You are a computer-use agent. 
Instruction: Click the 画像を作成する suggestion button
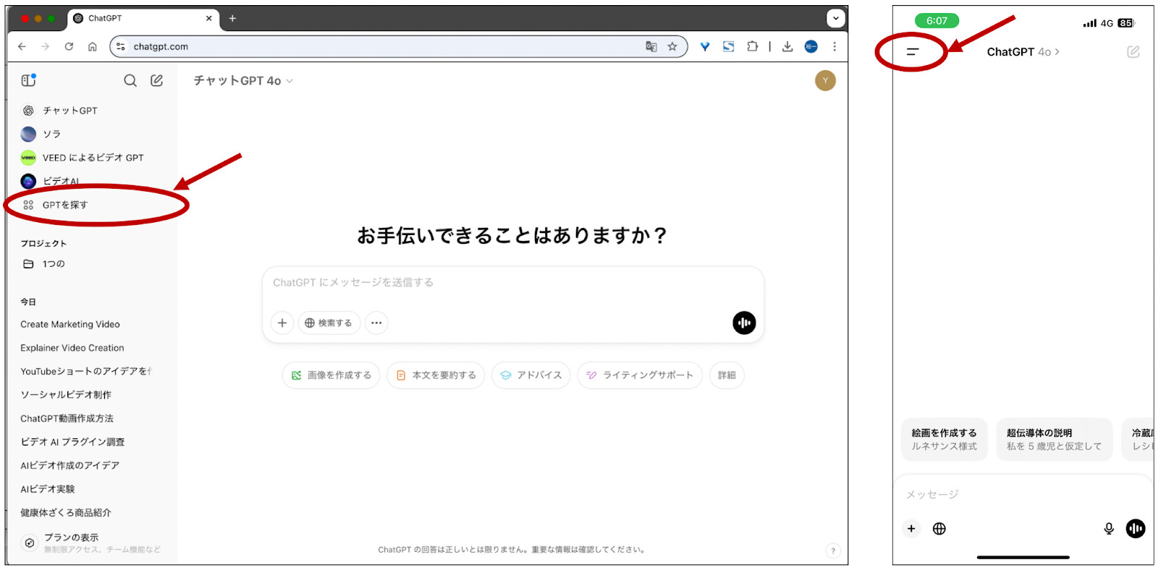[331, 375]
